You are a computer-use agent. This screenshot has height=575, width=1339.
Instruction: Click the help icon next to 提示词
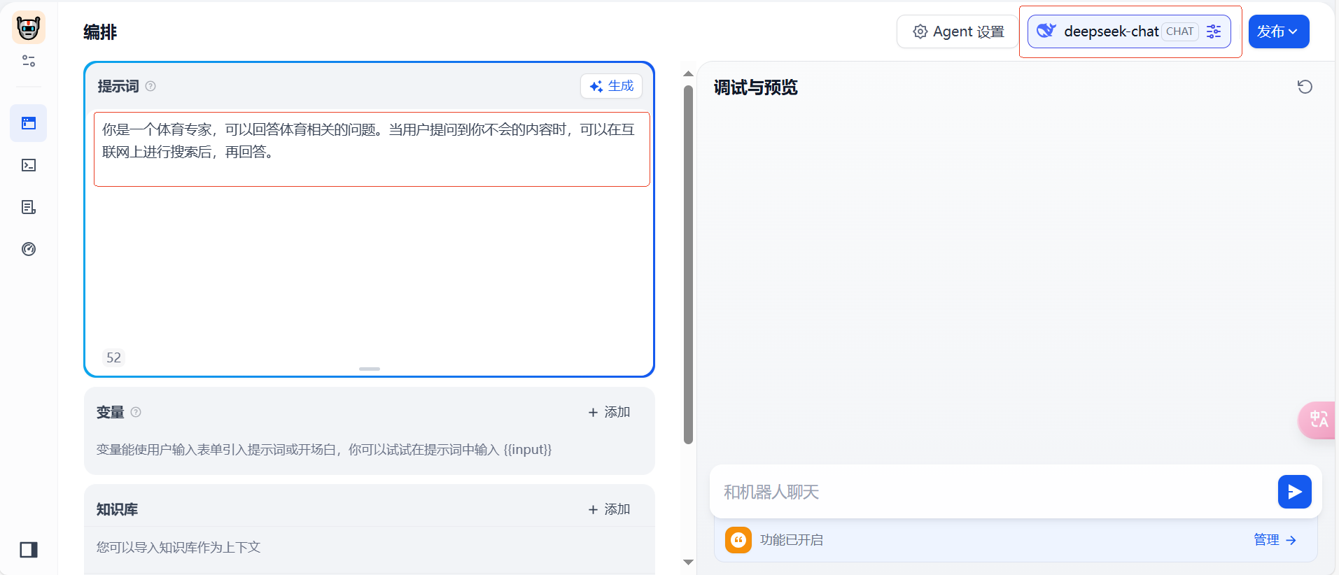[150, 86]
